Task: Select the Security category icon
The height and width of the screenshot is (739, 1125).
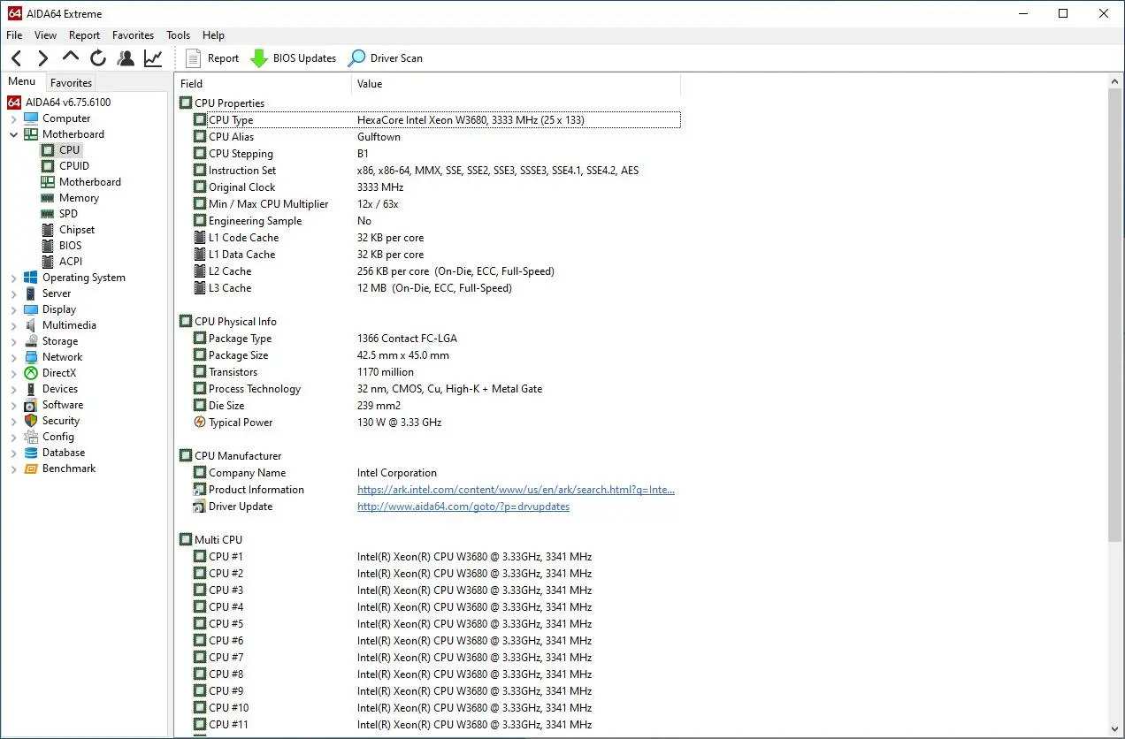Action: (31, 421)
